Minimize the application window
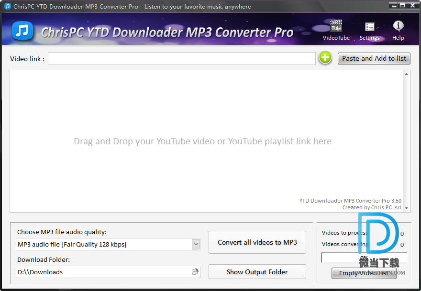This screenshot has width=421, height=291. click(394, 5)
